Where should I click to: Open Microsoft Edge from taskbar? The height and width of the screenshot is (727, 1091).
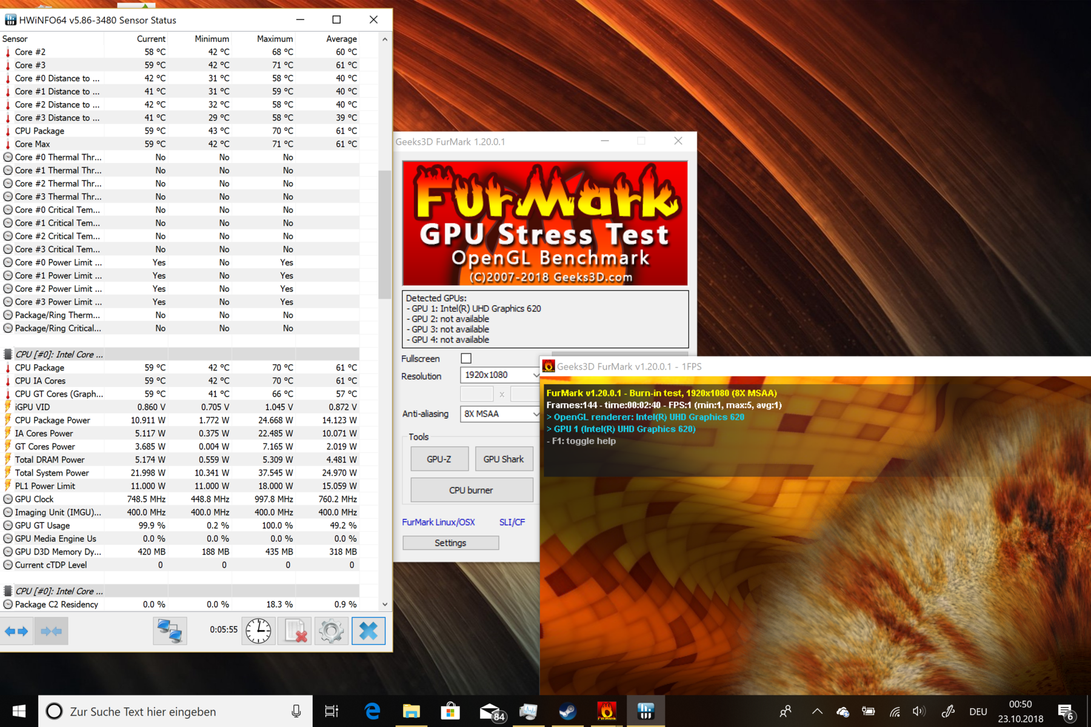[x=372, y=711]
